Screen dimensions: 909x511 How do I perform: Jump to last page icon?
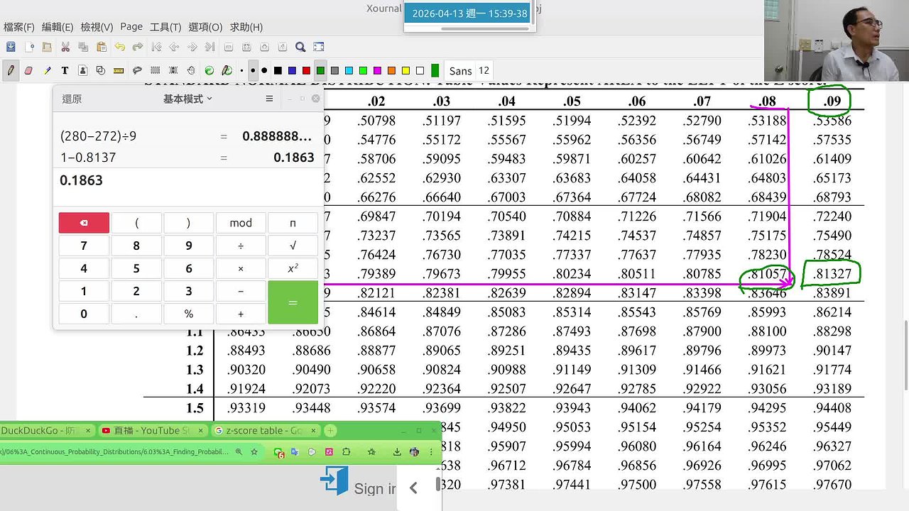(x=210, y=48)
